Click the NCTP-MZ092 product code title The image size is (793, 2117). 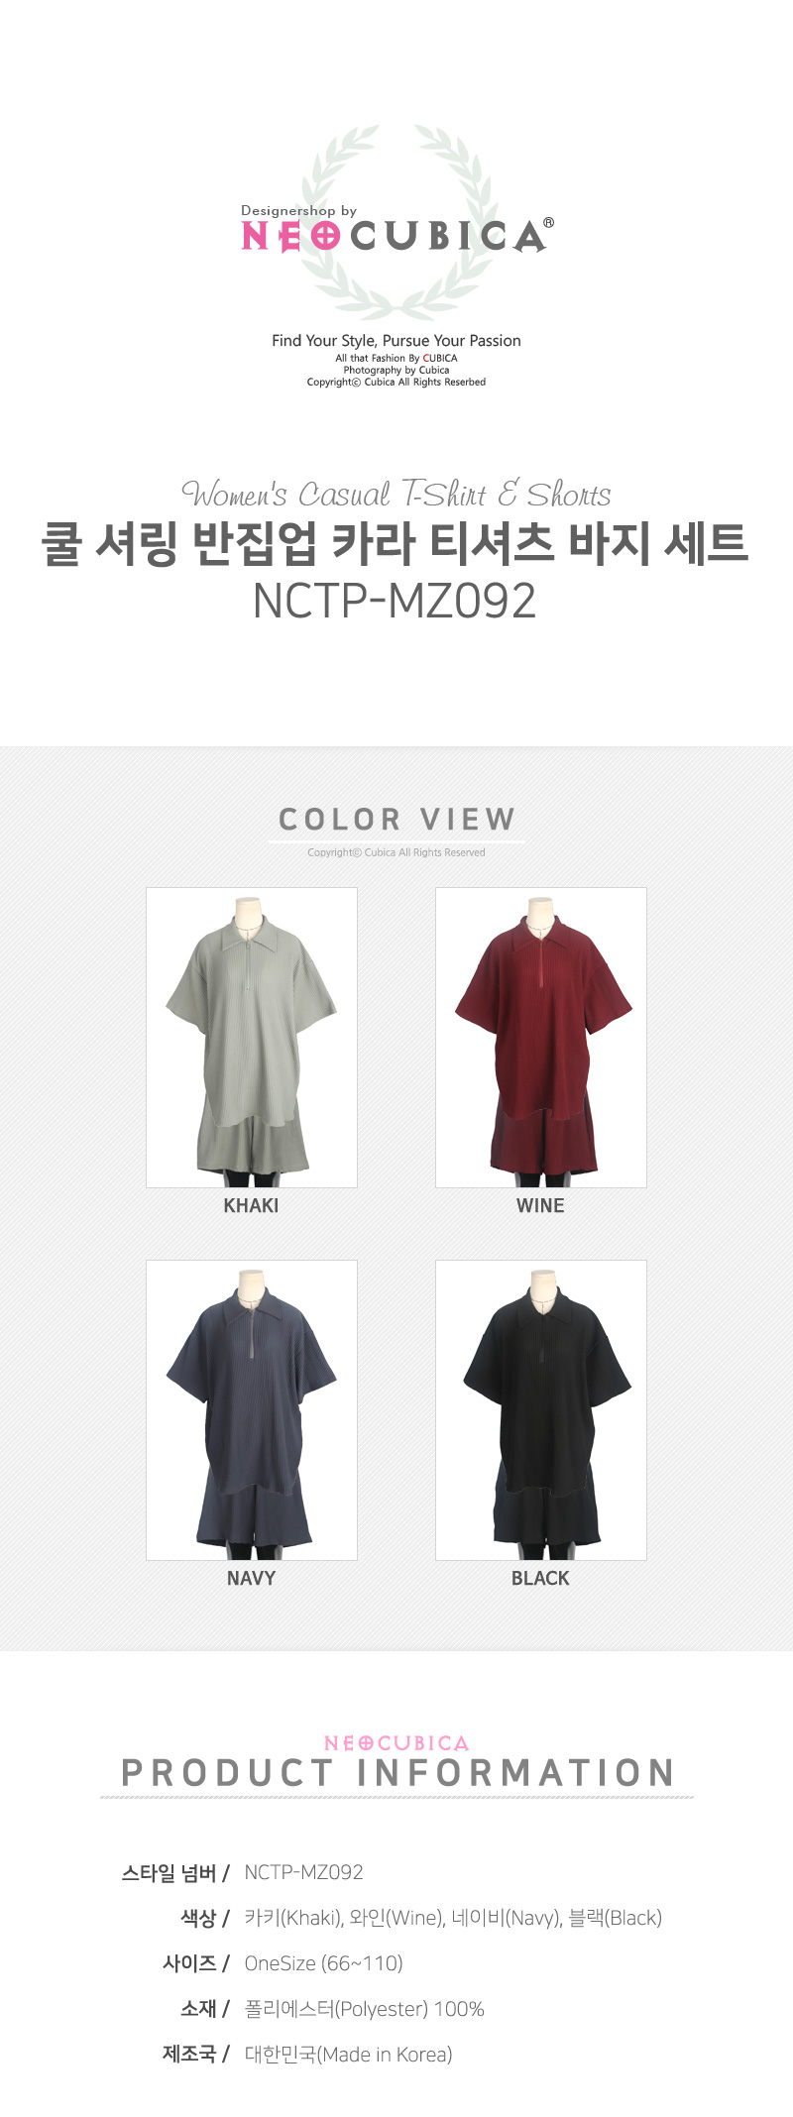(395, 601)
